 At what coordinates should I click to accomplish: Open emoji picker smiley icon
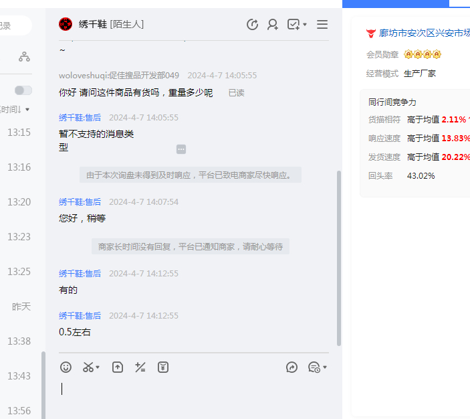(x=66, y=367)
